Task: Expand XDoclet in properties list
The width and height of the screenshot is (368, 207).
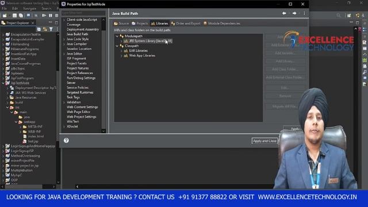Action: coord(64,126)
